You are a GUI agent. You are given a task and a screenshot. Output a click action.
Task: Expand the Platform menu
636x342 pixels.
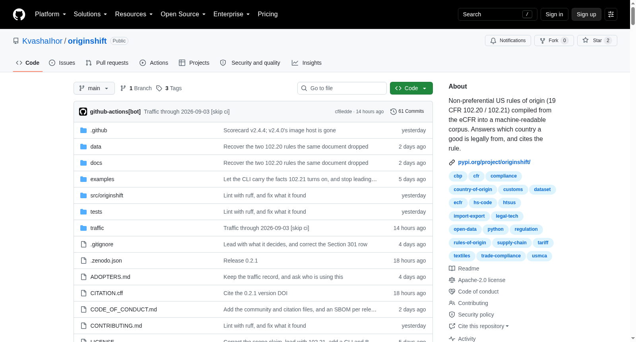pyautogui.click(x=50, y=14)
